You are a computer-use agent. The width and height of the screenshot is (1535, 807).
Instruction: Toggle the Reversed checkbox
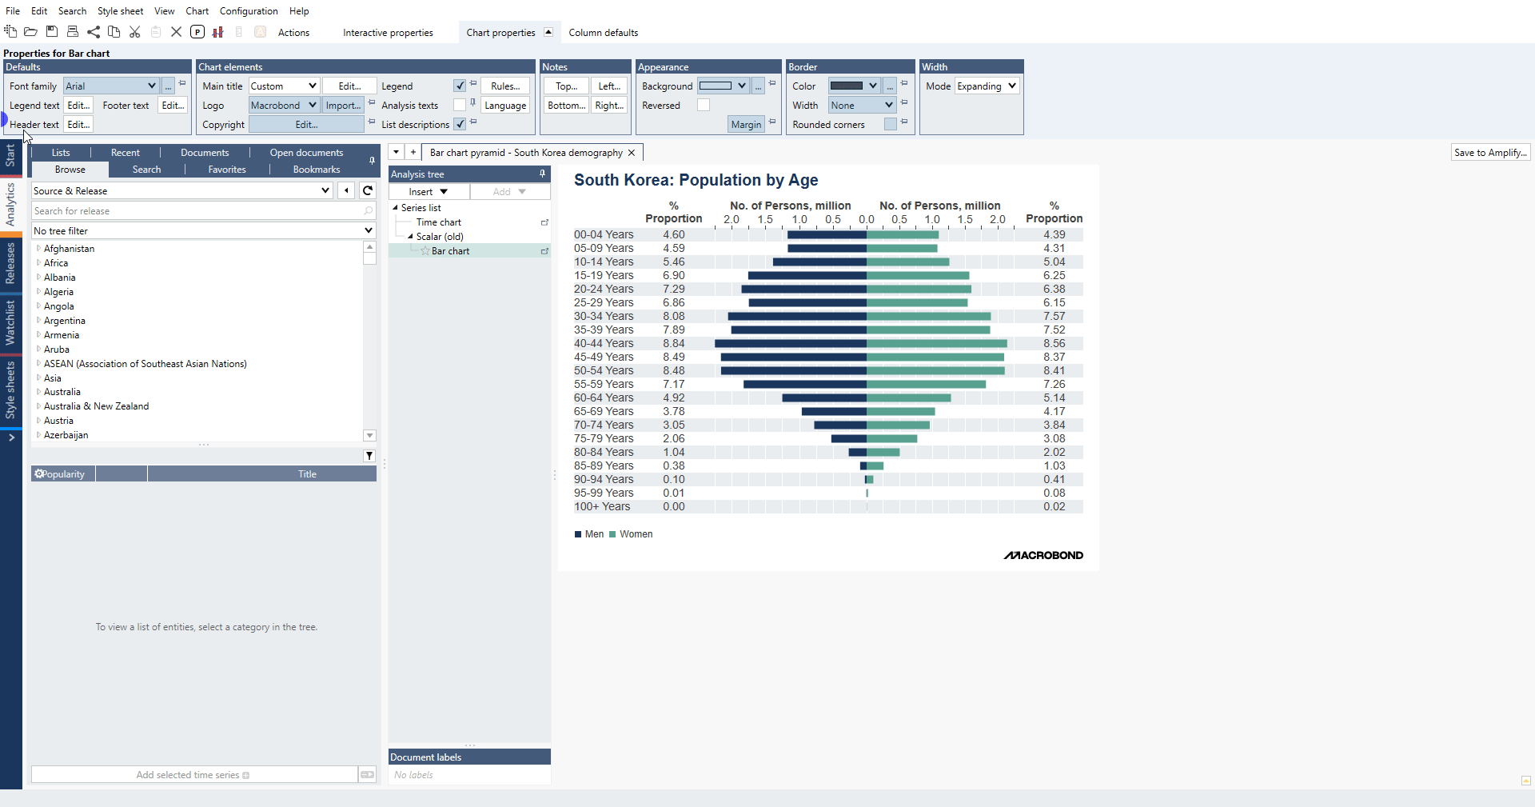pos(704,106)
